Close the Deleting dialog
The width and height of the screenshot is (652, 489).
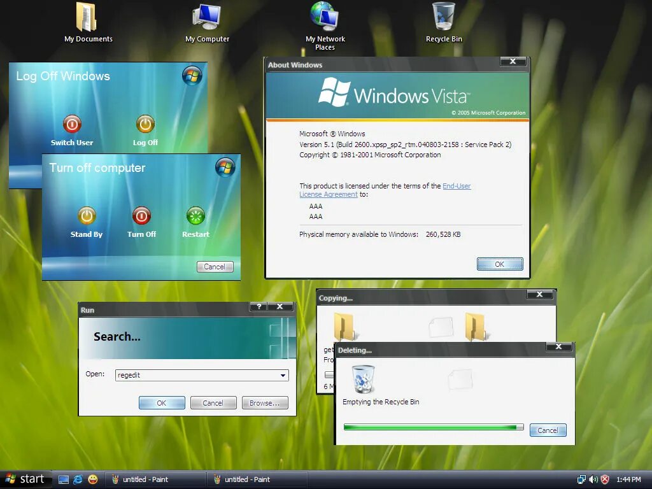(x=559, y=346)
